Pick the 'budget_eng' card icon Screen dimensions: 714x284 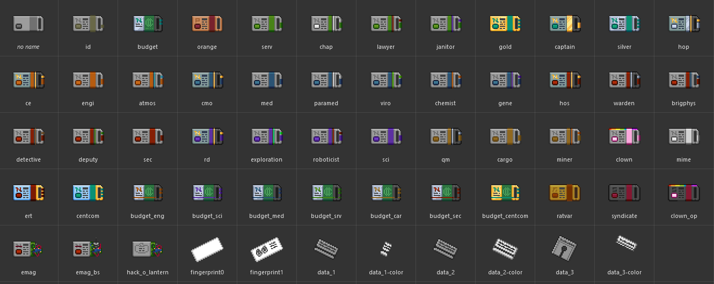click(x=148, y=193)
